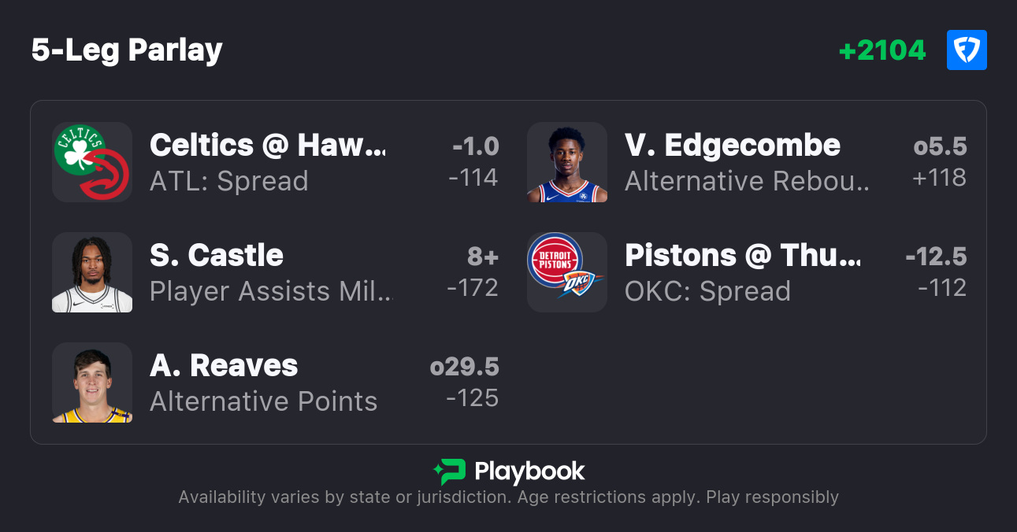This screenshot has height=532, width=1017.
Task: Click the o5.5 rebounds line for Edgecombe
Action: pyautogui.click(x=940, y=146)
